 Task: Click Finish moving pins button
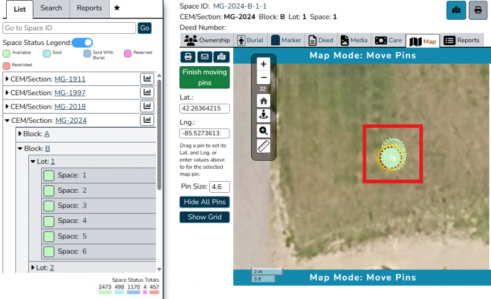(204, 77)
